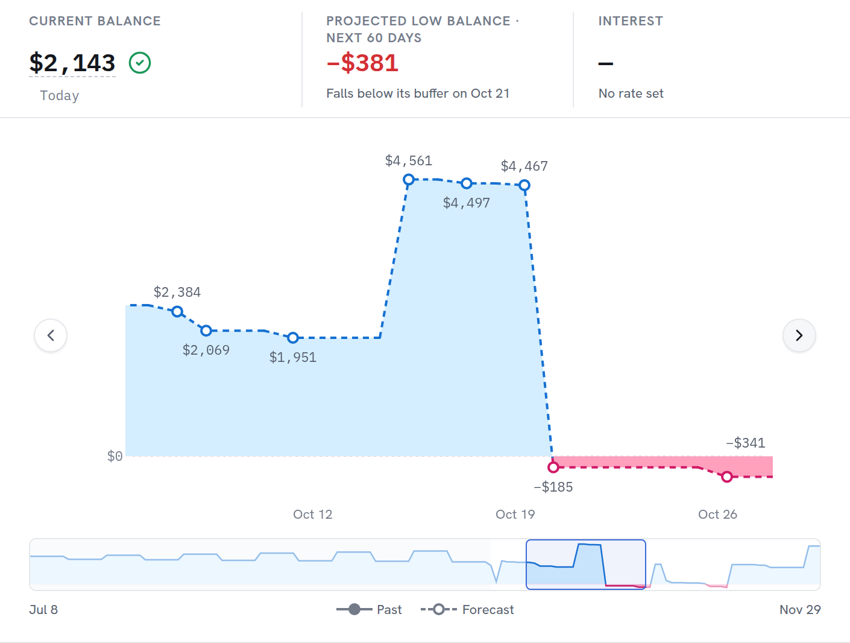
Task: Advance chart with next arrow button
Action: (x=799, y=335)
